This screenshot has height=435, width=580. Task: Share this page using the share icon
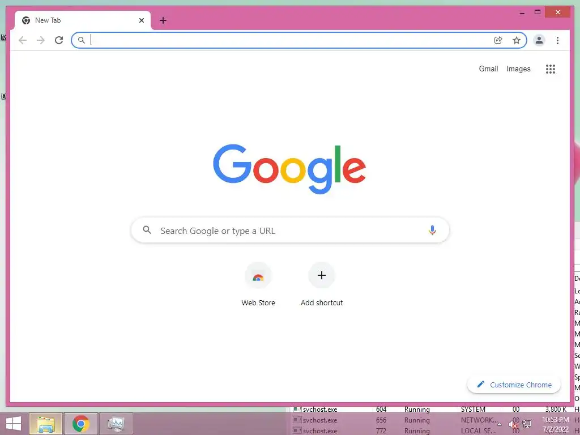tap(498, 40)
